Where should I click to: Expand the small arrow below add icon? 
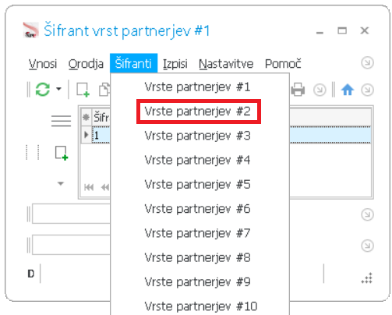pos(61,183)
